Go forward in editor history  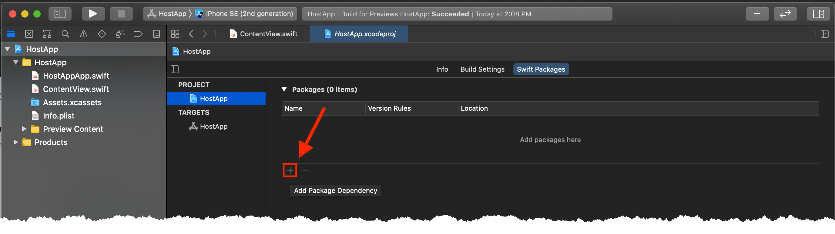tap(205, 34)
